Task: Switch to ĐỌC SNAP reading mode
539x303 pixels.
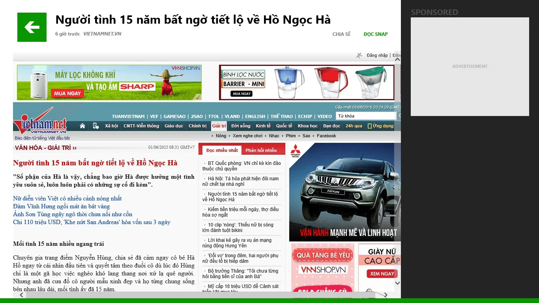Action: [x=376, y=34]
